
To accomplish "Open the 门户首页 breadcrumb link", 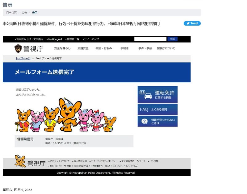I will (x=11, y=13).
